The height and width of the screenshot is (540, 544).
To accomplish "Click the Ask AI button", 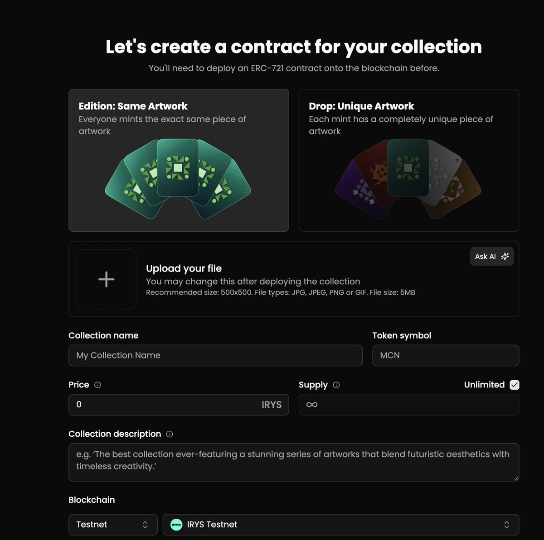I will coord(492,256).
